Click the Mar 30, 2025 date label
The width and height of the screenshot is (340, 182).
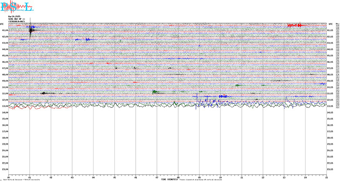point(14,16)
